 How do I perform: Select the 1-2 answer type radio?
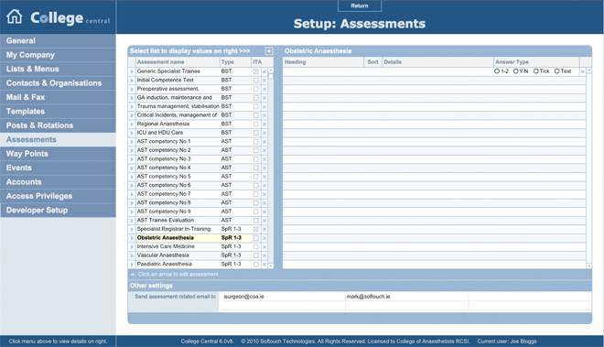[497, 71]
